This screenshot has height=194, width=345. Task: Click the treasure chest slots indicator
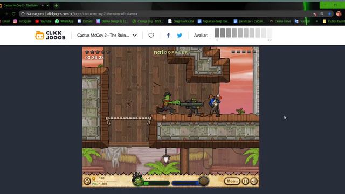click(244, 52)
